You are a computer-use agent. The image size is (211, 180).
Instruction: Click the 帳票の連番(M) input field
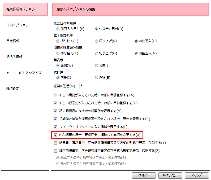(x=89, y=86)
